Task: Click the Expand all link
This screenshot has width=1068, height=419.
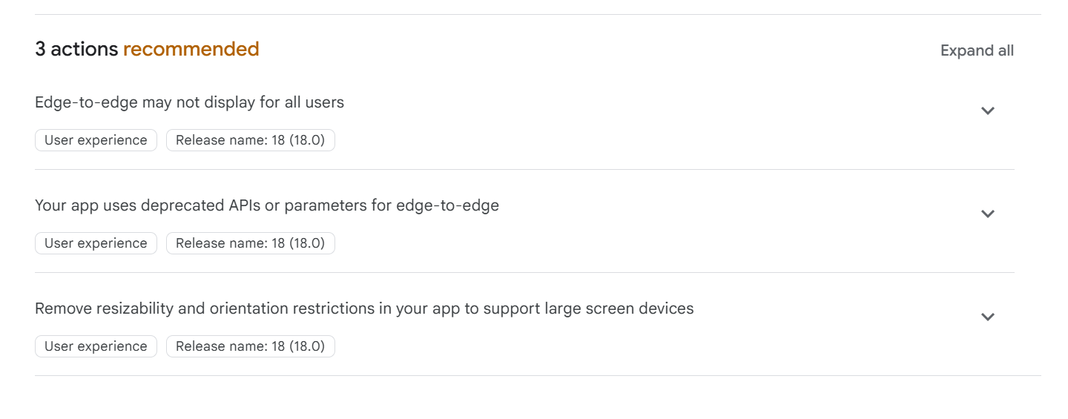Action: tap(977, 50)
